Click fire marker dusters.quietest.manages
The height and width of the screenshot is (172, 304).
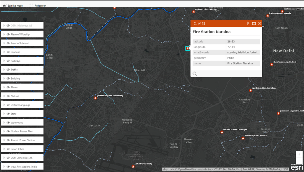coord(222,132)
